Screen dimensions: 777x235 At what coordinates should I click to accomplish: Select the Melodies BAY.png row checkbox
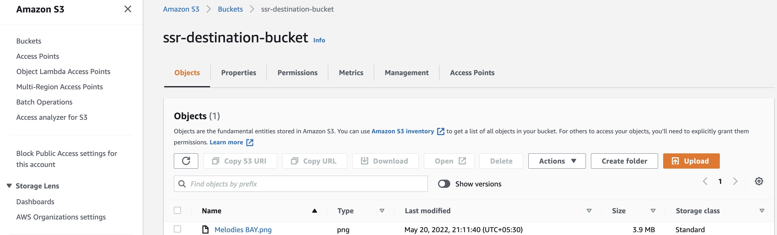pos(177,229)
